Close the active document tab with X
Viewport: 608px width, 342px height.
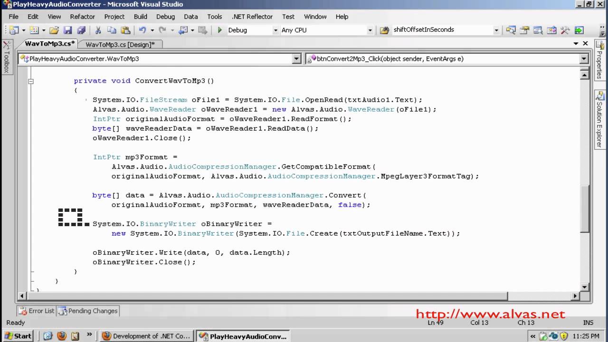point(585,44)
